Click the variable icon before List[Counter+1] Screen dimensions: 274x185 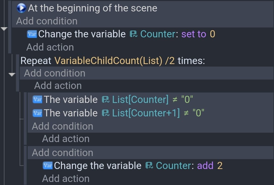click(x=106, y=113)
